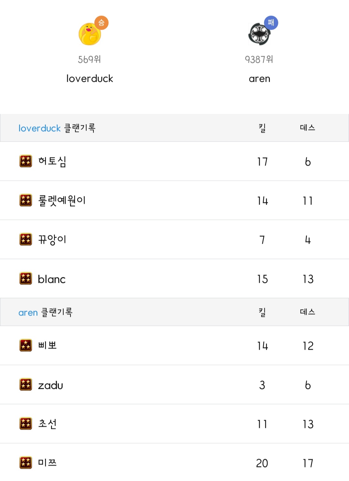
Task: Click rank badge icon beside 미쯔
Action: (26, 463)
